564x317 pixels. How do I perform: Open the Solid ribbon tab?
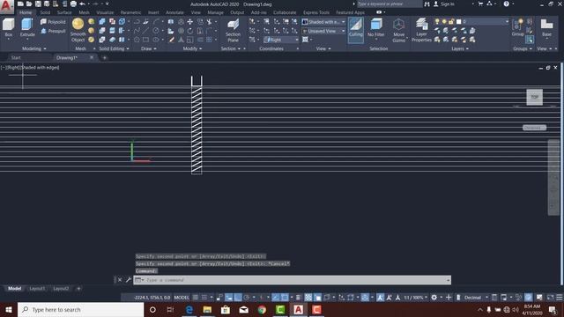(45, 12)
